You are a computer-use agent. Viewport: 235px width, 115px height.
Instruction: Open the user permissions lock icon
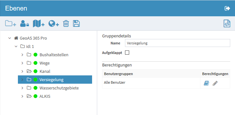[x=24, y=24]
